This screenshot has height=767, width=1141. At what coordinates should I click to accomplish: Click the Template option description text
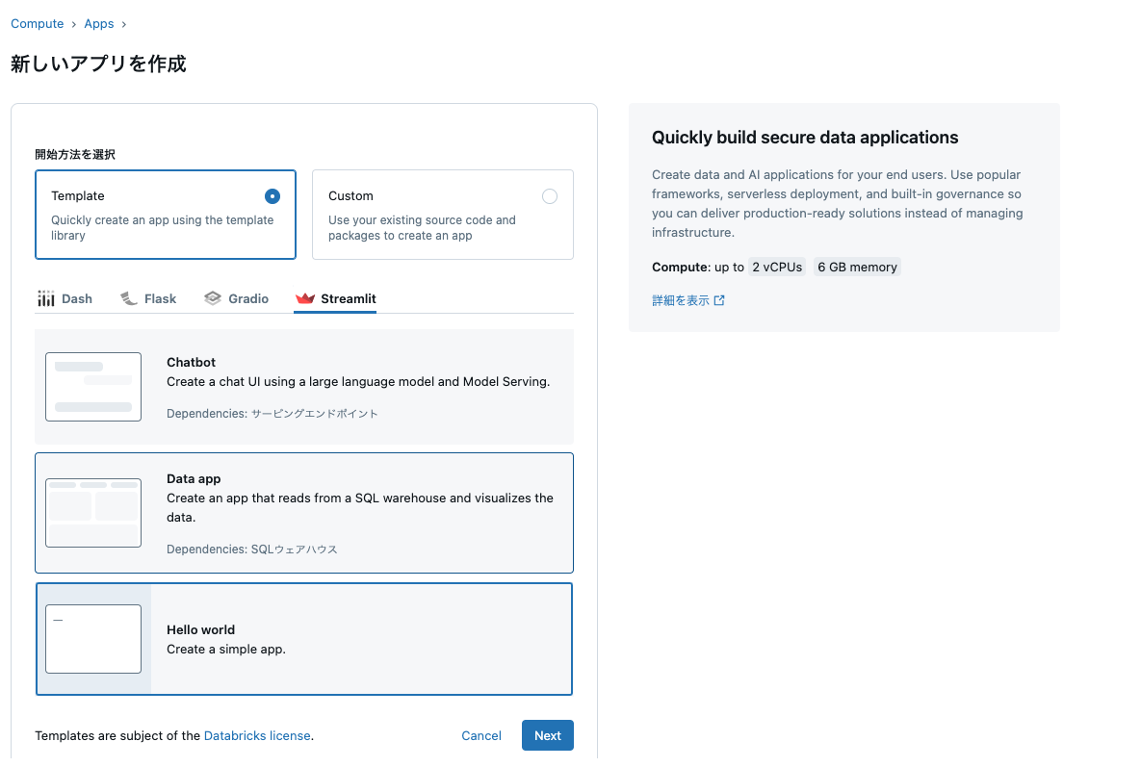pos(163,227)
